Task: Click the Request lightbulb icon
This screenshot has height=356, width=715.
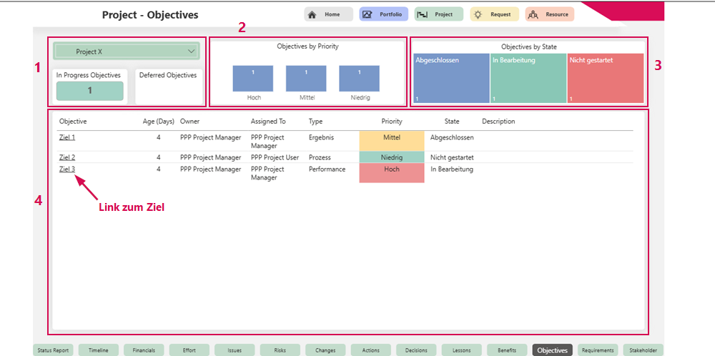Action: [478, 14]
